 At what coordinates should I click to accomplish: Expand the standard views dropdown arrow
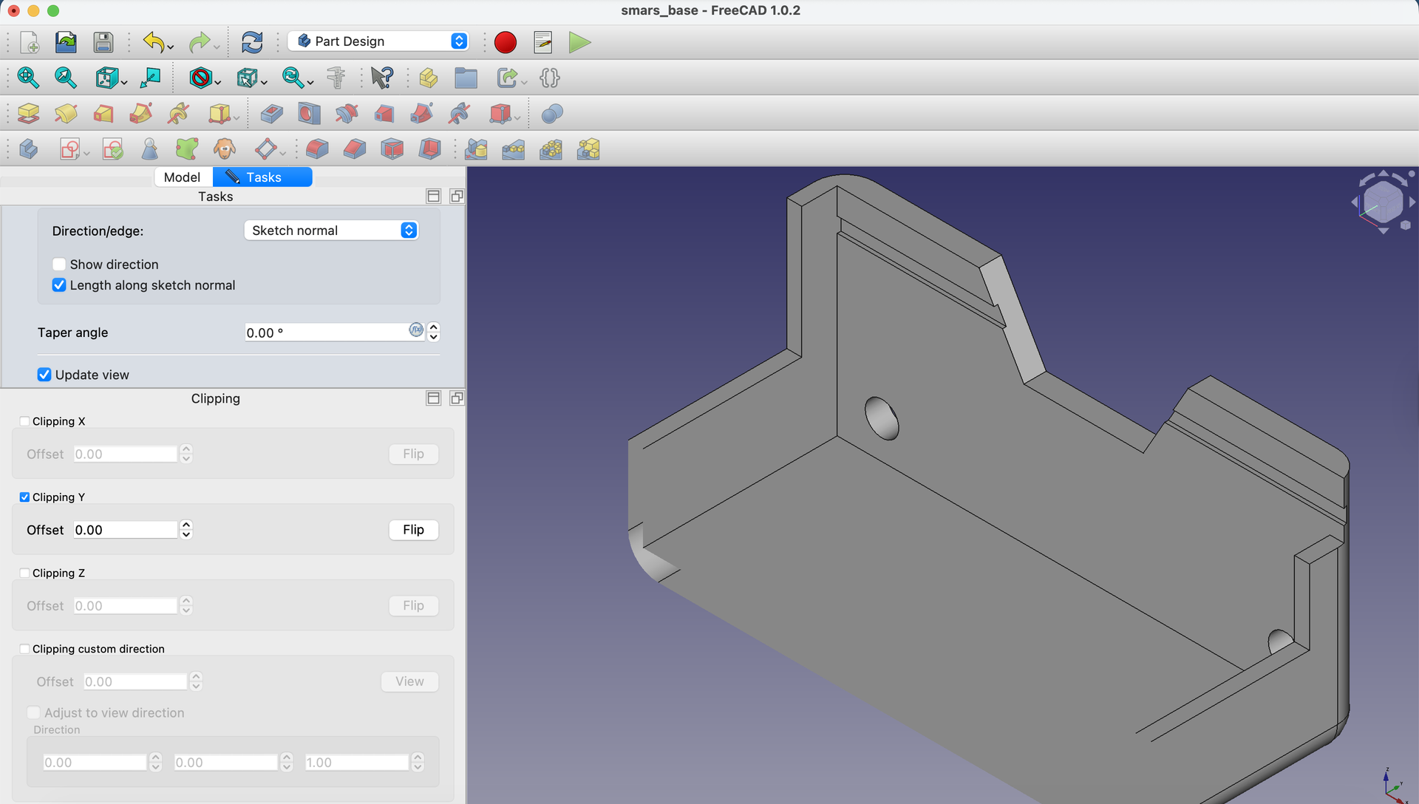pos(124,83)
